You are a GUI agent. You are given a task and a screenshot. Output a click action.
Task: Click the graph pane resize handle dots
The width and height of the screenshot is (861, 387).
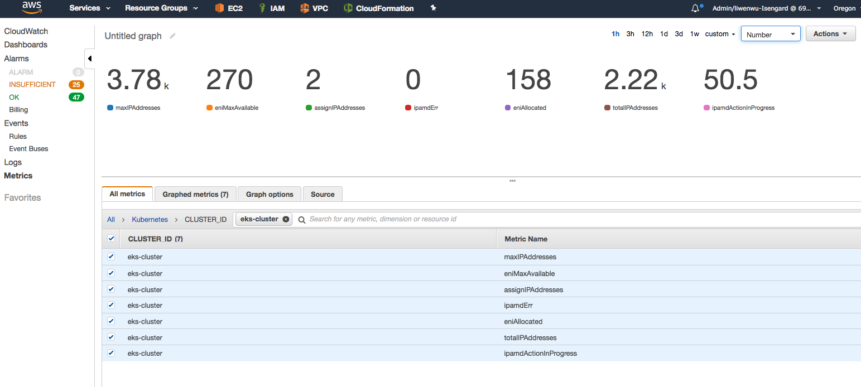(x=512, y=181)
